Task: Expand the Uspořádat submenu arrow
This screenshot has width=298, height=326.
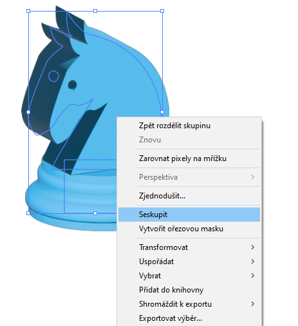Action: tap(252, 262)
